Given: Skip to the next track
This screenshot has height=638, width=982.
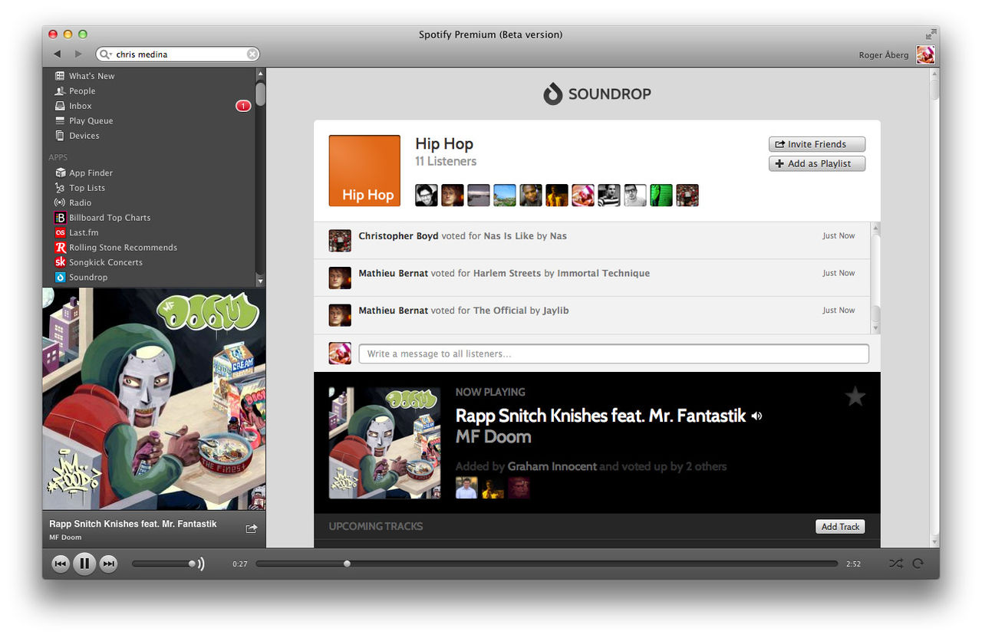Looking at the screenshot, I should coord(109,564).
